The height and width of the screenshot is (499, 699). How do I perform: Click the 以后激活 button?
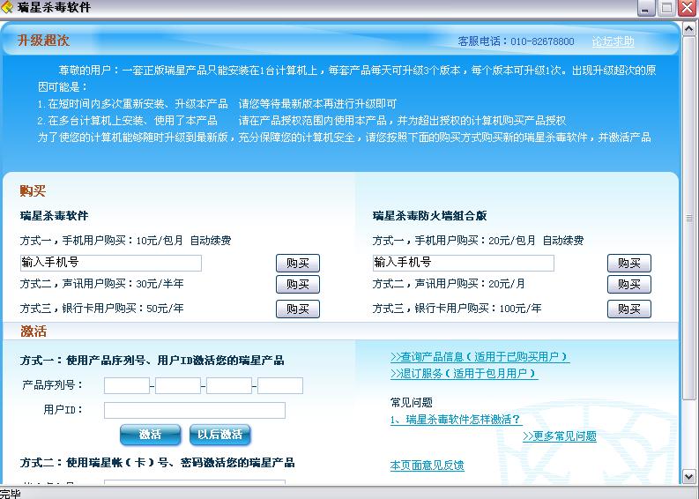219,435
